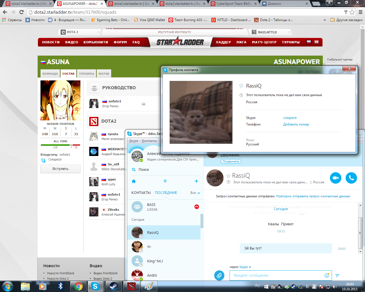Open the Chrome menu icon
Viewport: 365px width, 292px height.
click(360, 12)
